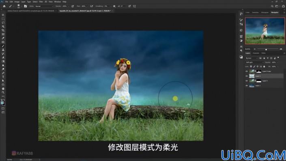The height and width of the screenshot is (161, 286).
Task: Select the Path Selection tool
Action: point(3,80)
